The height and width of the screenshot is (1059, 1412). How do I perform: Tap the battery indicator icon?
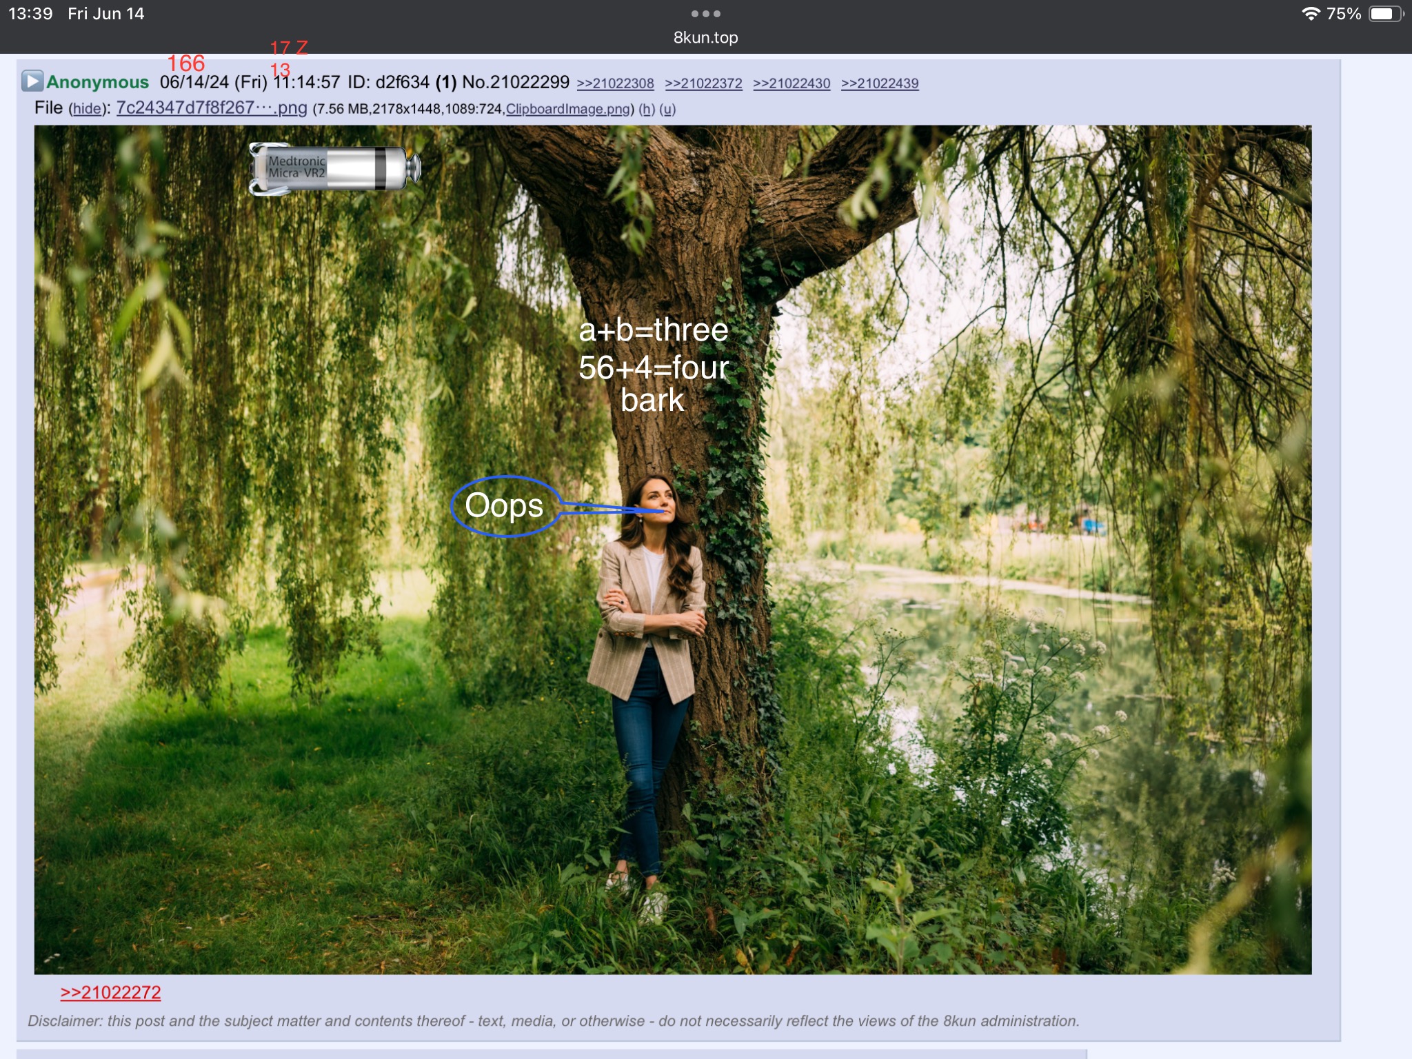point(1385,14)
